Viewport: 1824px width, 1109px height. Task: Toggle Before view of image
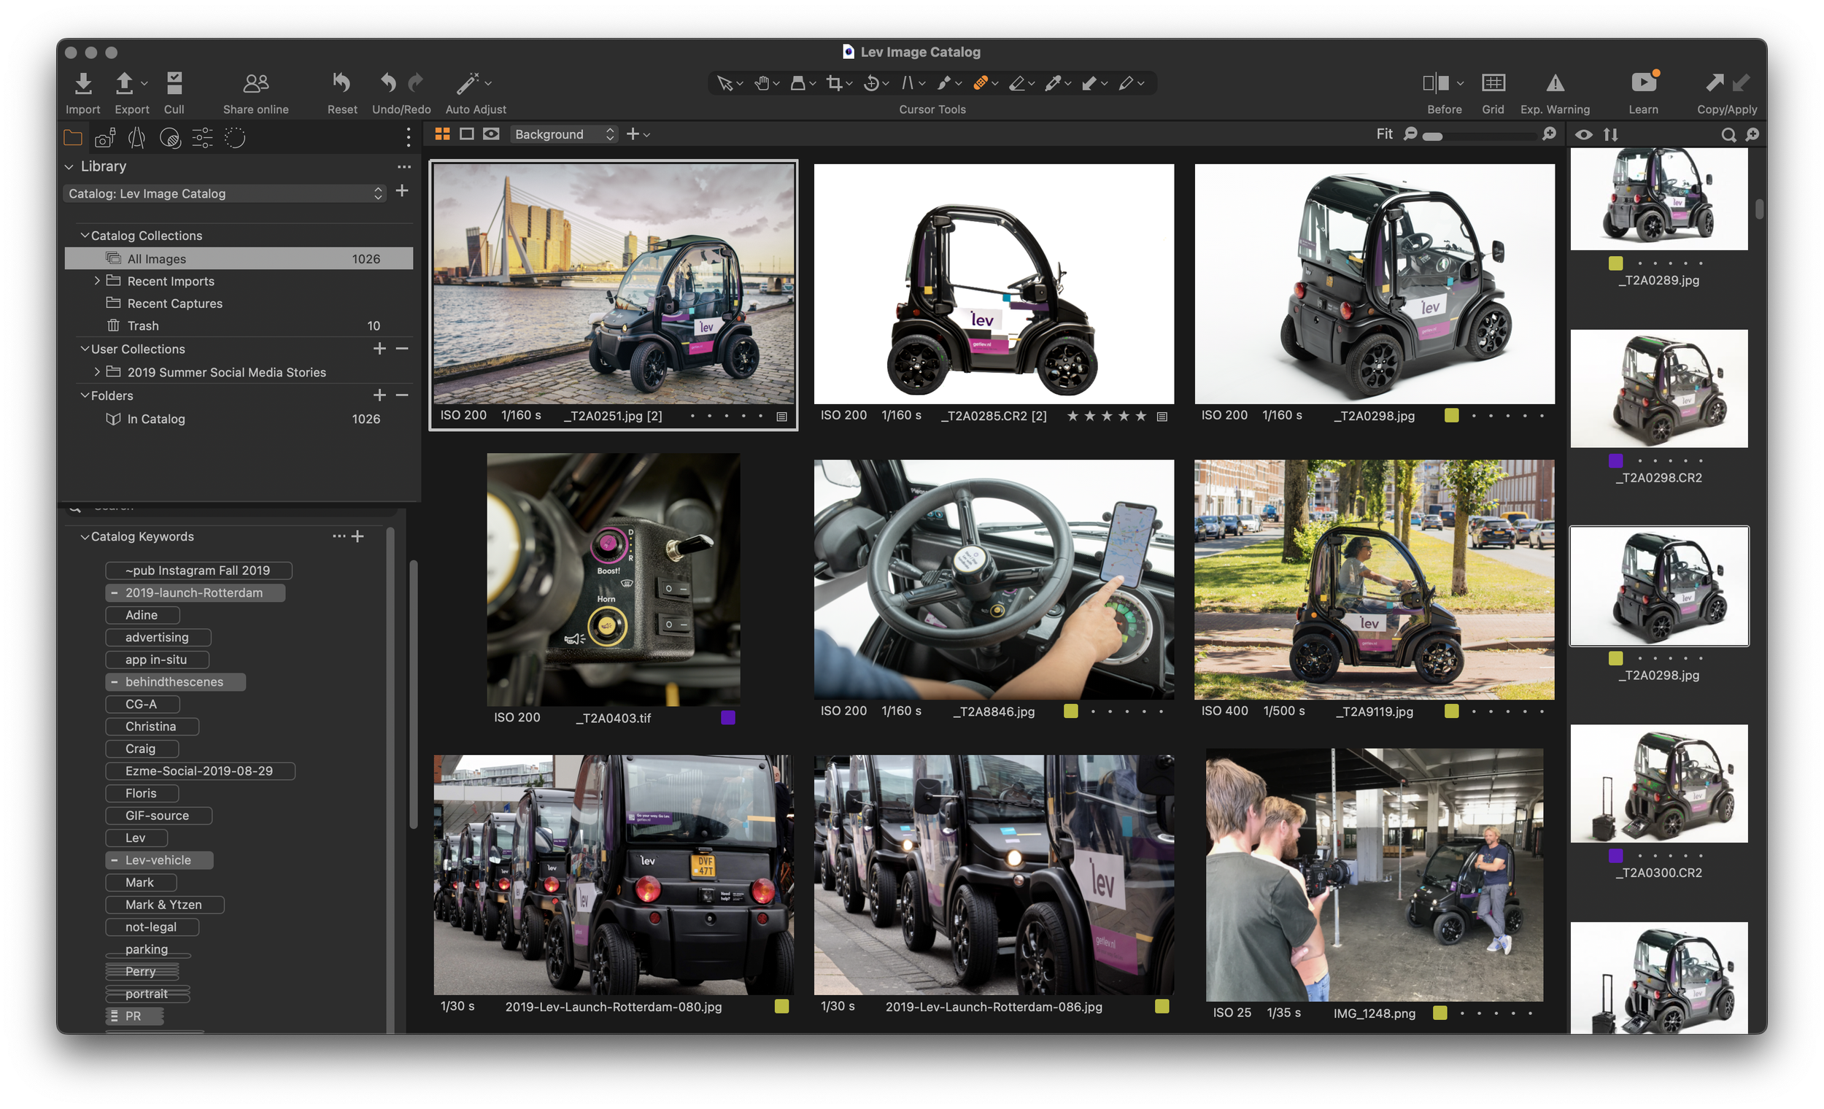pyautogui.click(x=1436, y=84)
